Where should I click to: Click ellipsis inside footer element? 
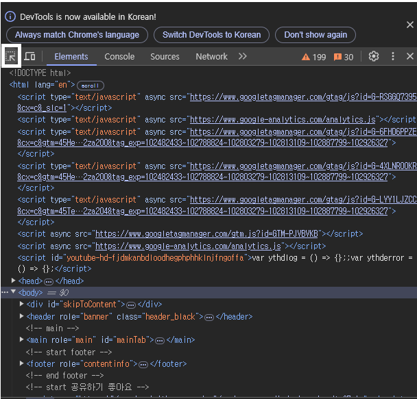143,365
